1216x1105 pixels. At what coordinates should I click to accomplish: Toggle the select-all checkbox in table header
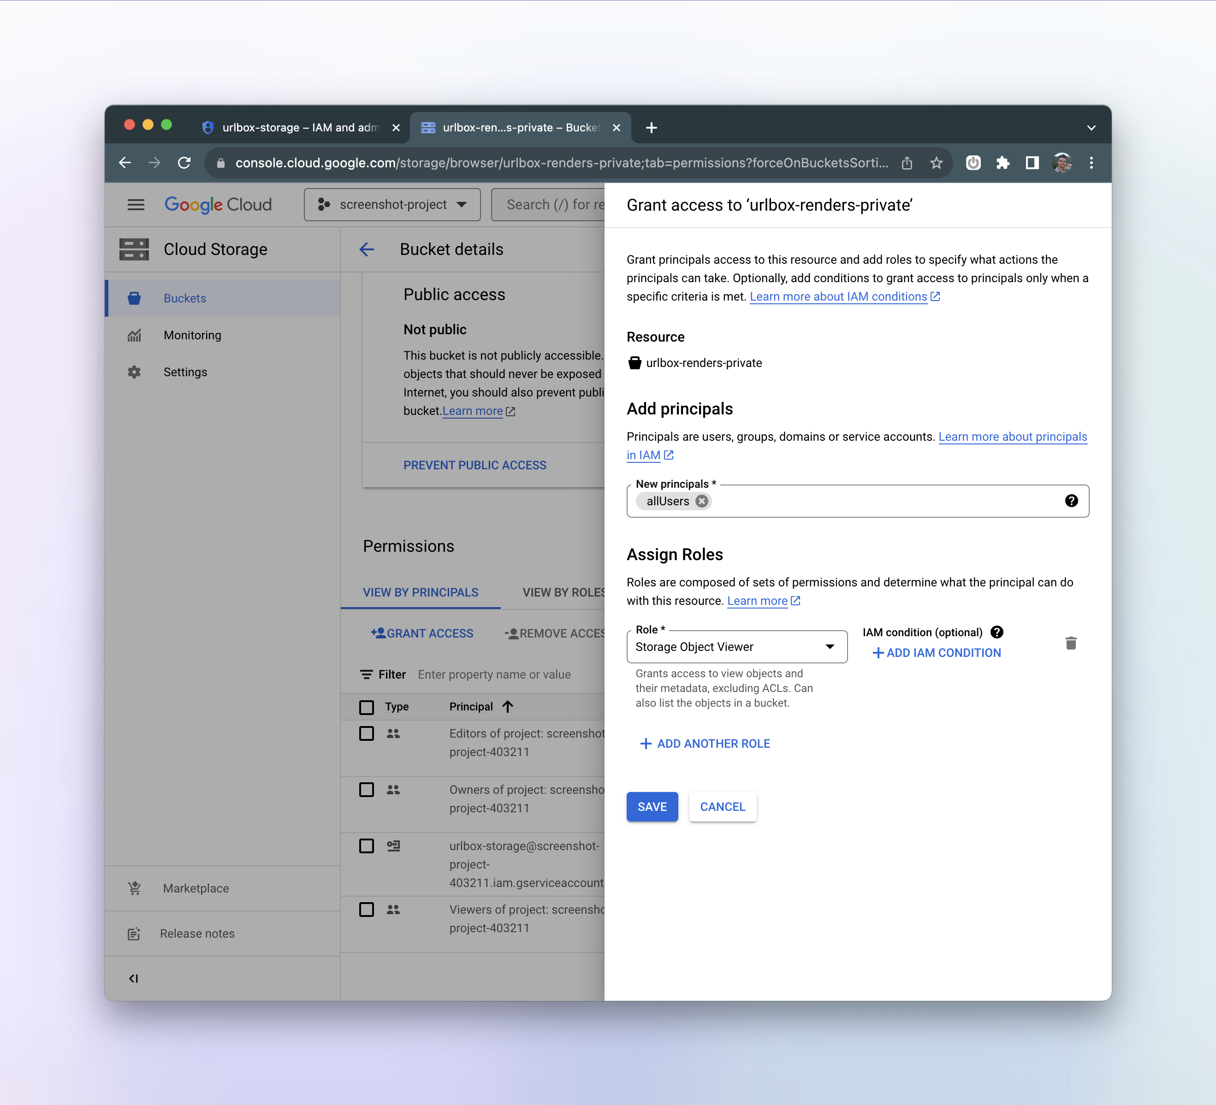366,707
